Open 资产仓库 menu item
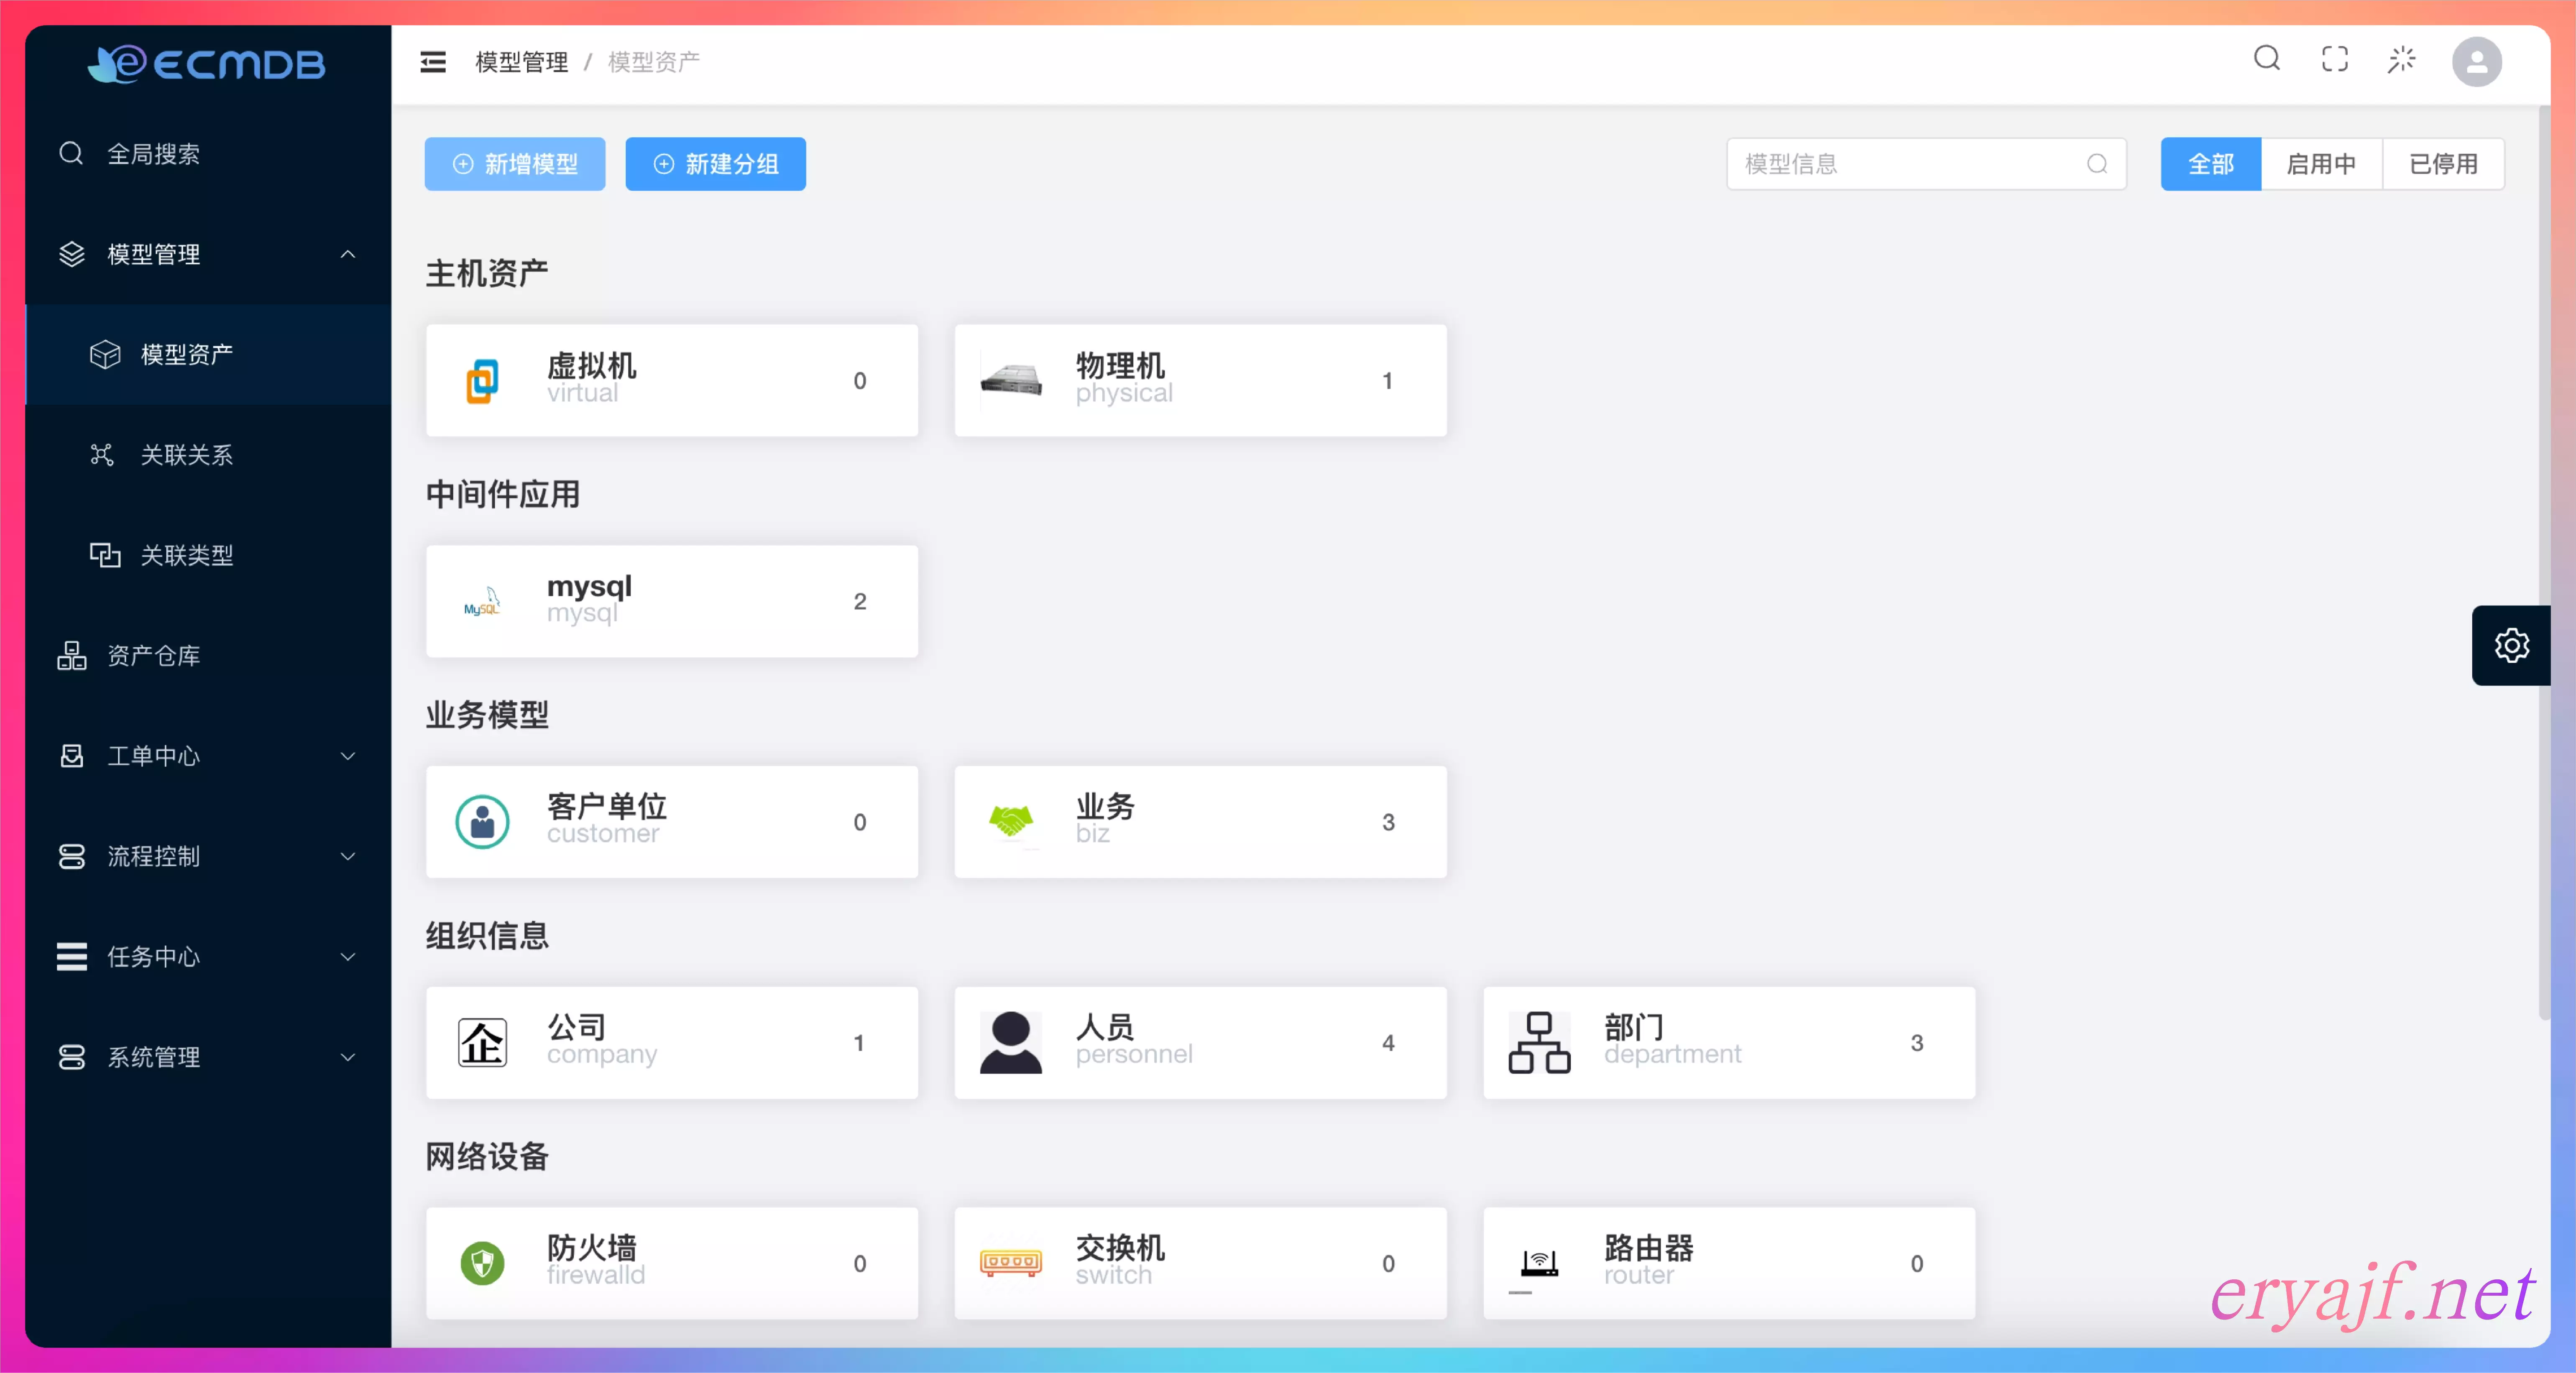 (x=208, y=656)
